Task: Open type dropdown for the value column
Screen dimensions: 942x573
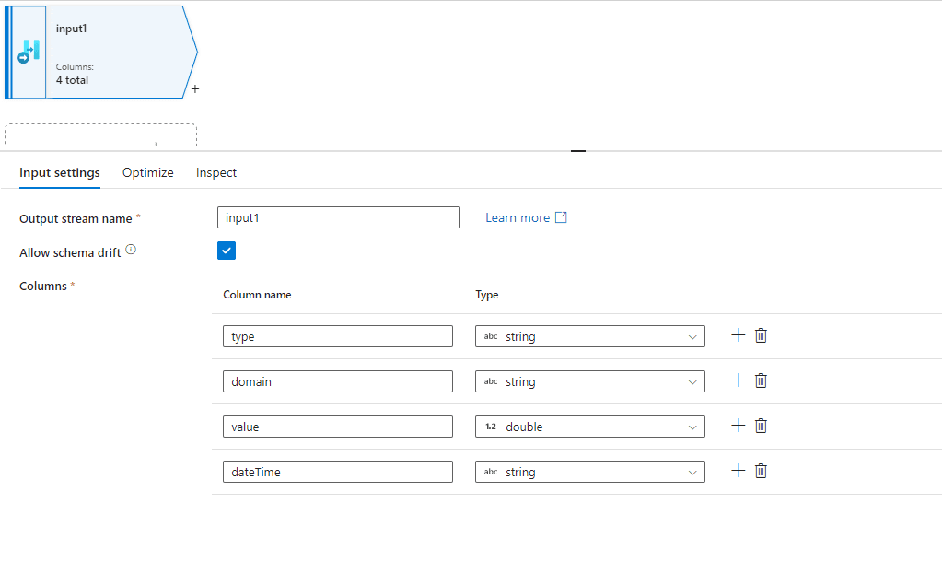Action: pyautogui.click(x=589, y=427)
